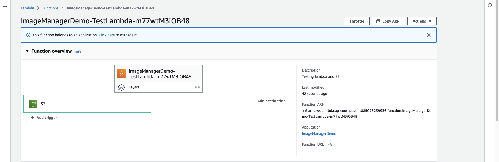This screenshot has width=499, height=162.
Task: Click the Layers stack icon
Action: [x=121, y=87]
